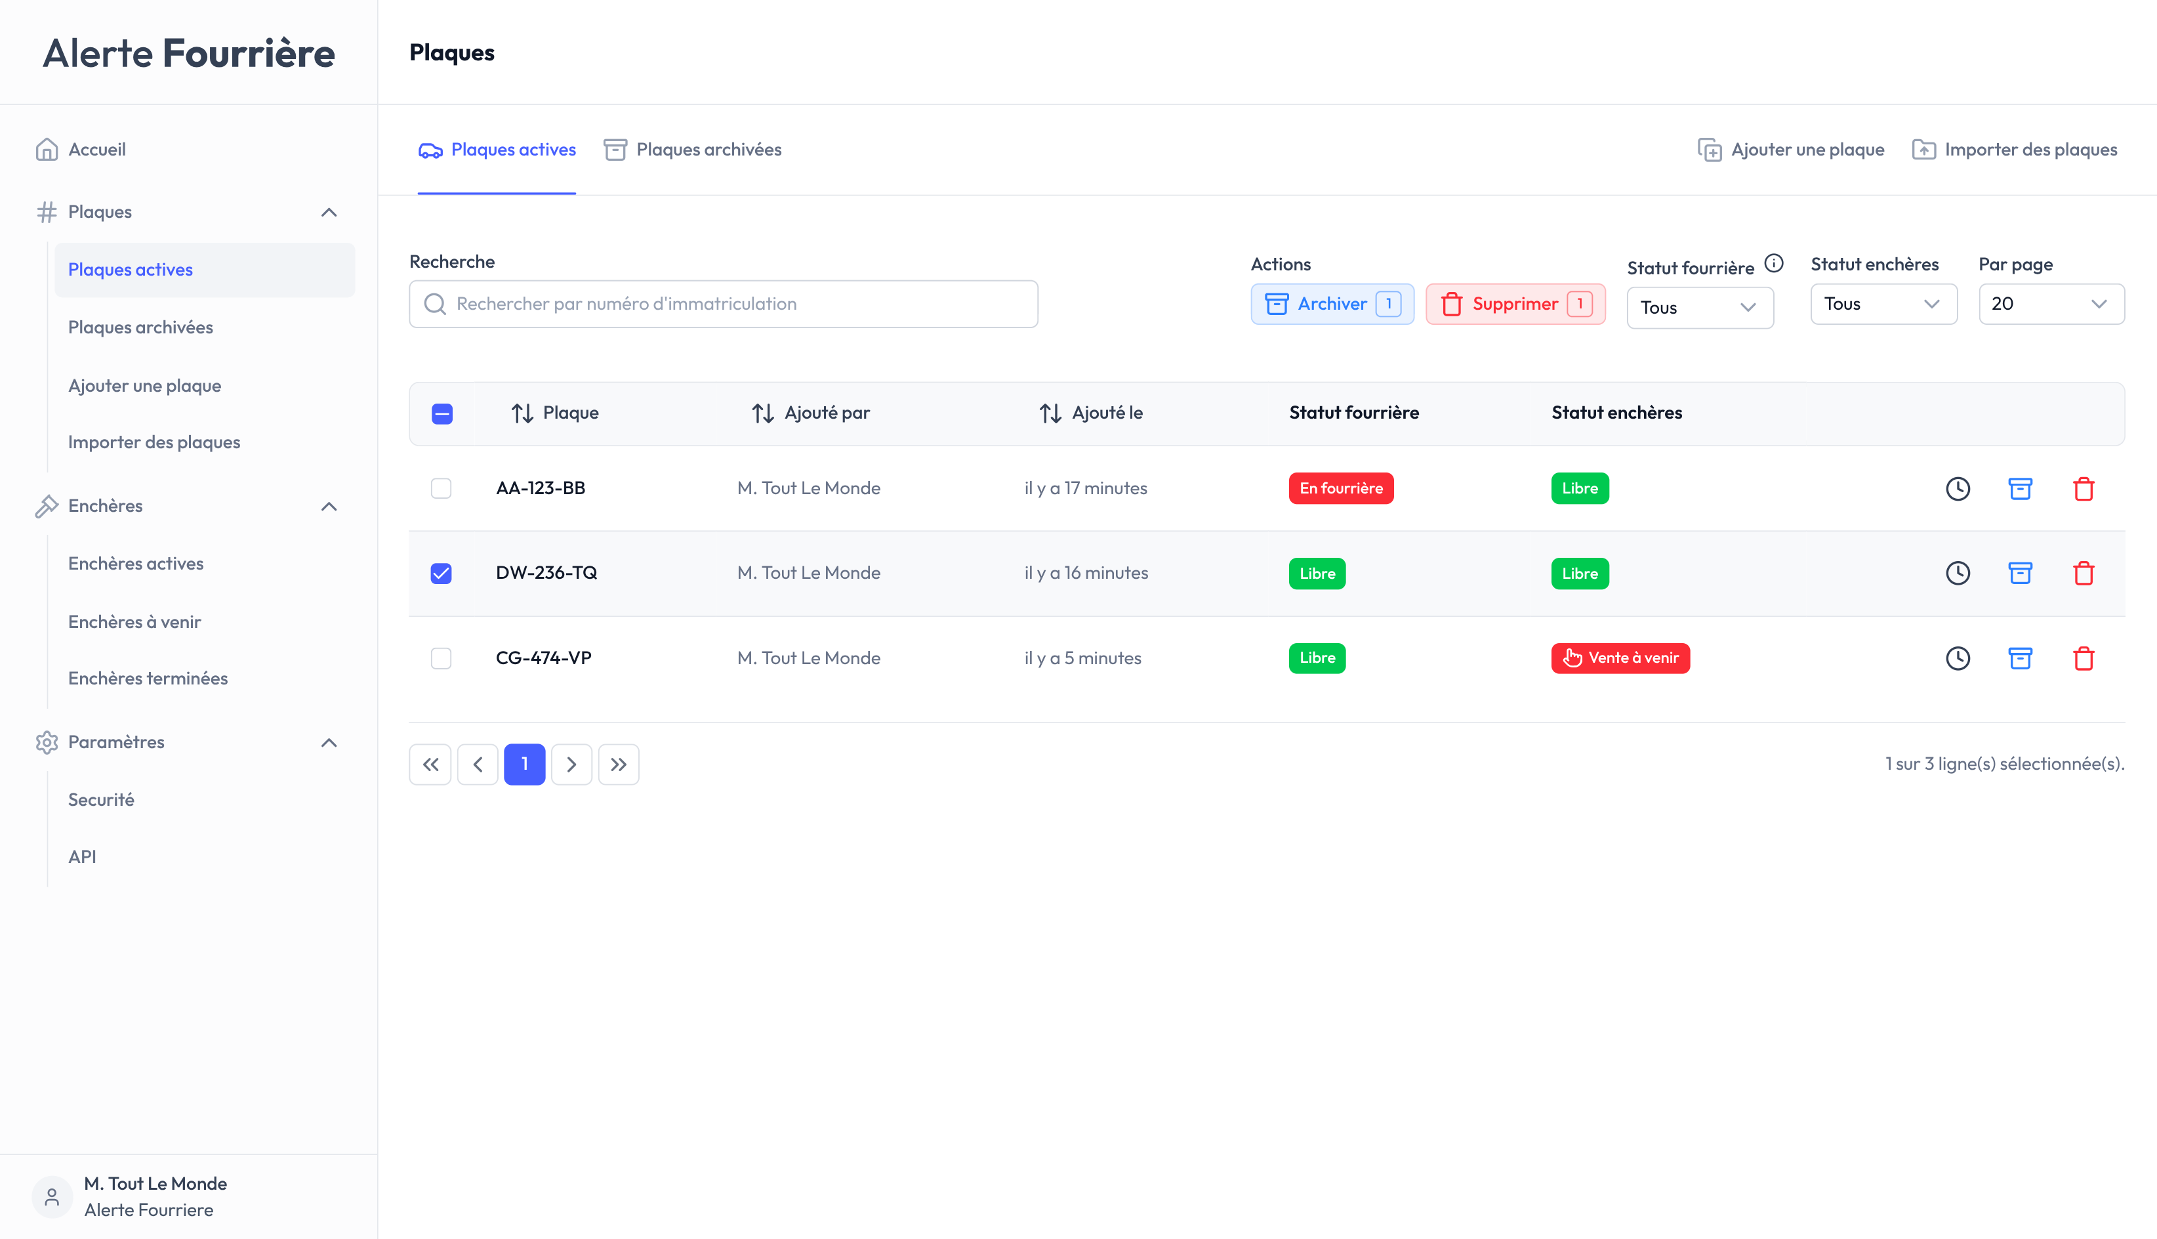Image resolution: width=2157 pixels, height=1239 pixels.
Task: Archive the DW-236-TQ row using its icon
Action: 2020,574
